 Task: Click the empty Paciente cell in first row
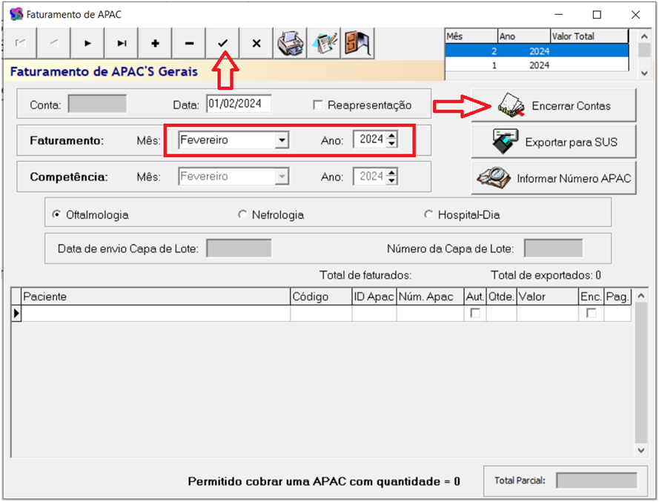click(x=156, y=313)
